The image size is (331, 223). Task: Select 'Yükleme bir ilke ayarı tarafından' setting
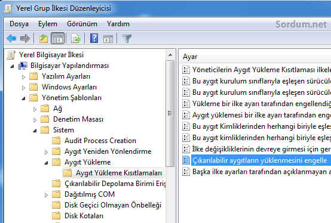click(x=261, y=104)
